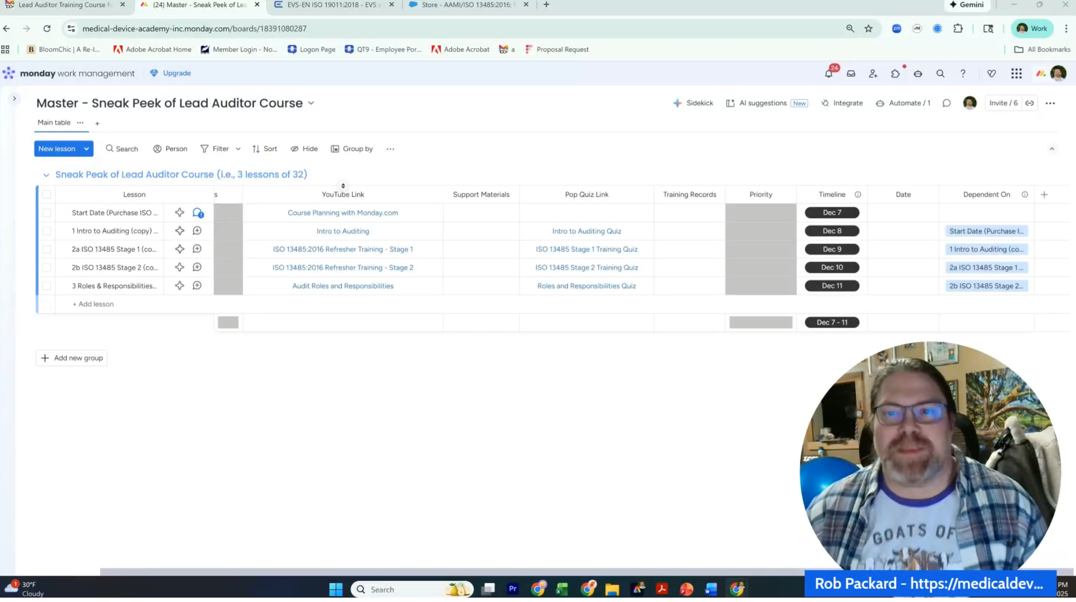Open the inbox tray icon
The width and height of the screenshot is (1076, 602).
pyautogui.click(x=851, y=74)
